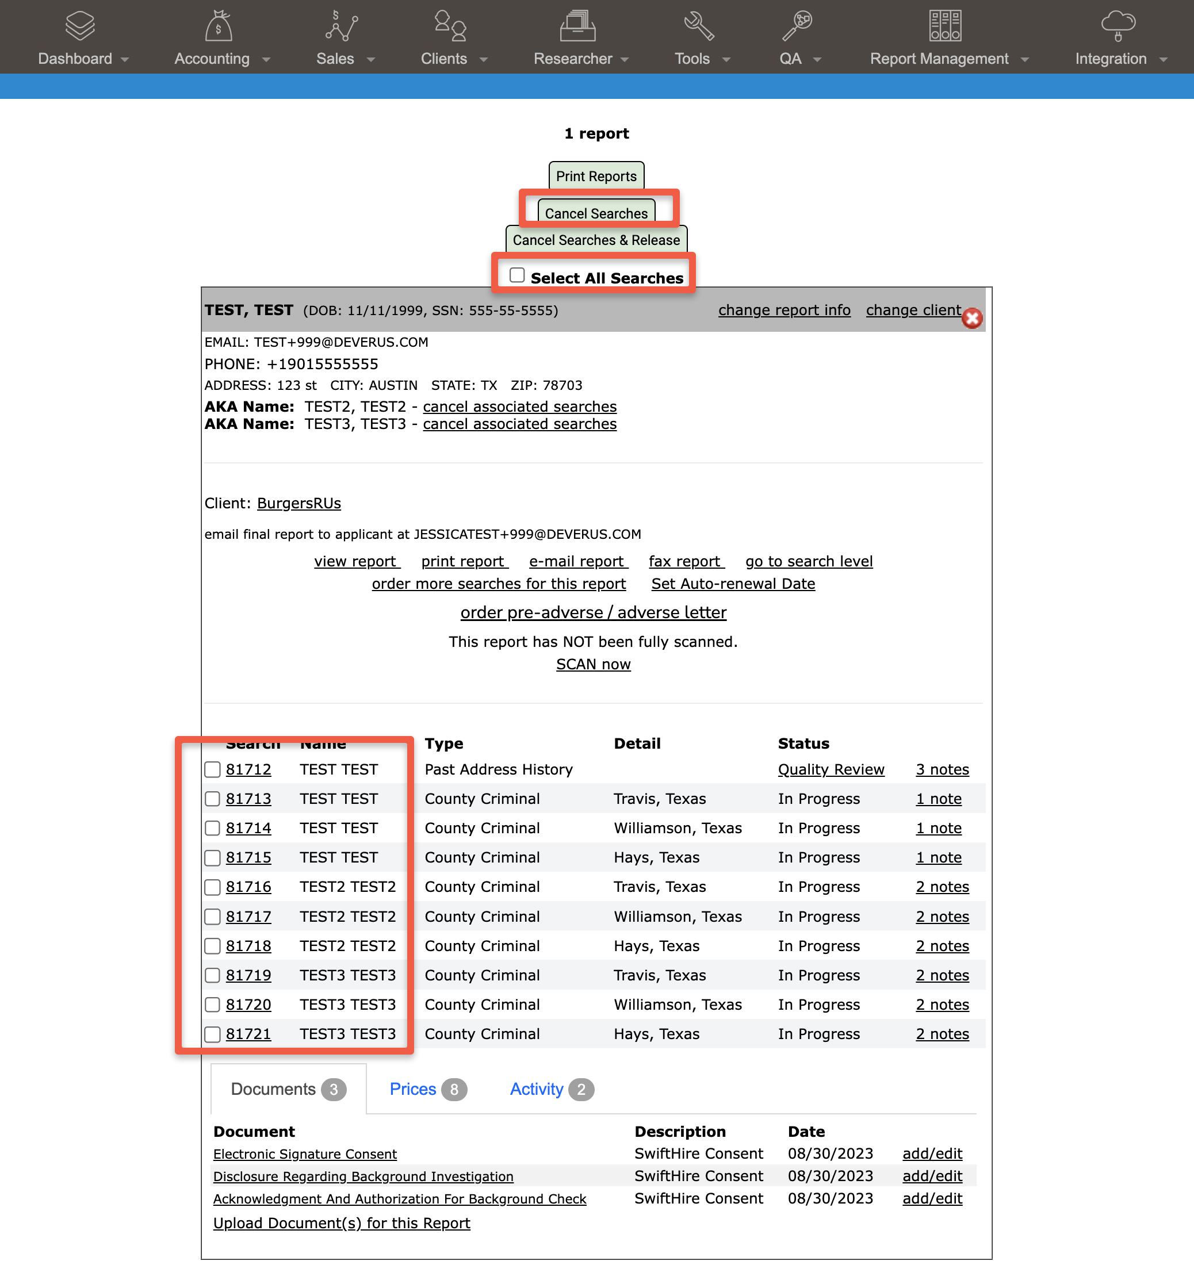
Task: Open Disclosure Regarding Background Investigation document
Action: (x=363, y=1177)
